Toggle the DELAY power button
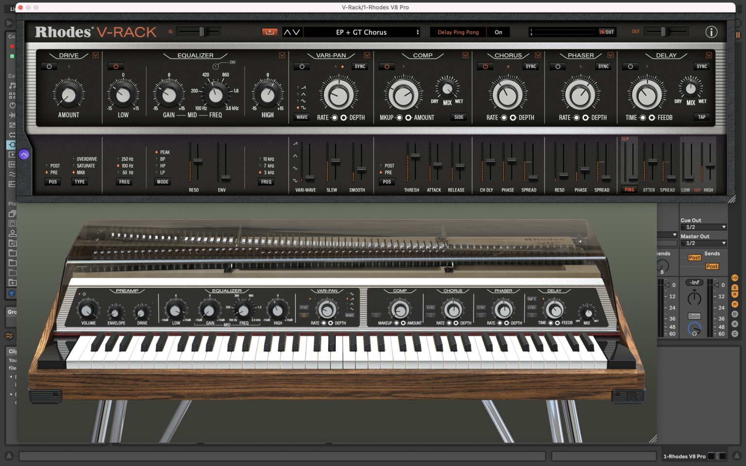This screenshot has width=746, height=466. point(630,66)
